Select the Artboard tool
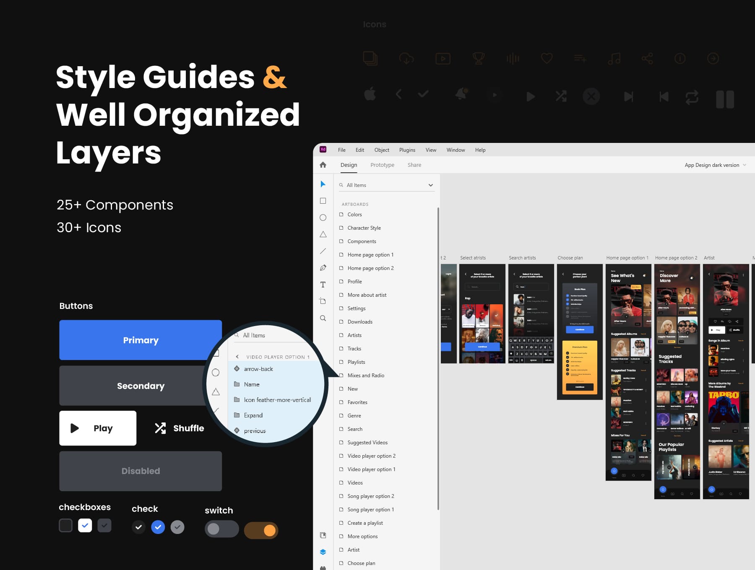 pyautogui.click(x=323, y=301)
